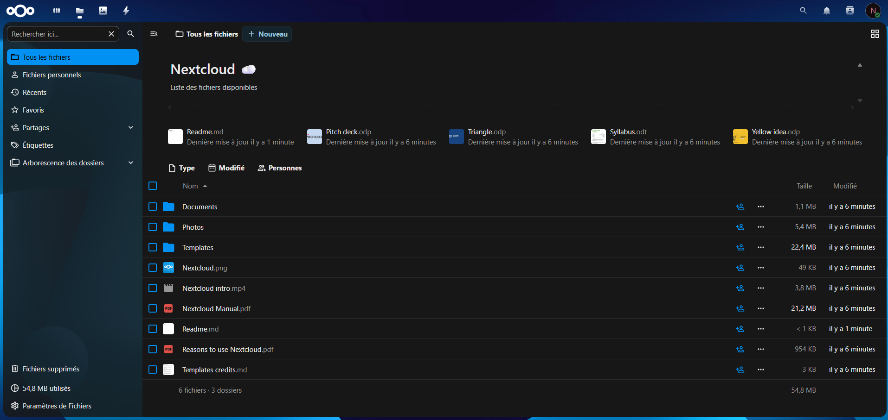Select the Photos folder checkbox
888x420 pixels.
point(153,227)
